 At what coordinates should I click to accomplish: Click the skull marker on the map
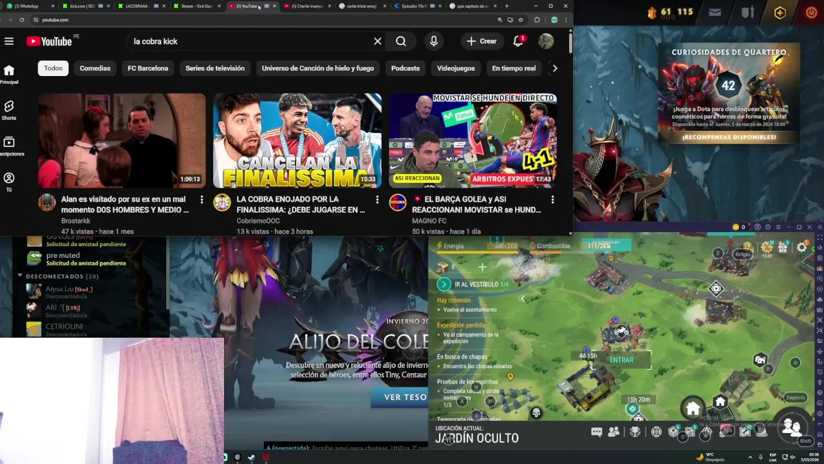tap(536, 412)
